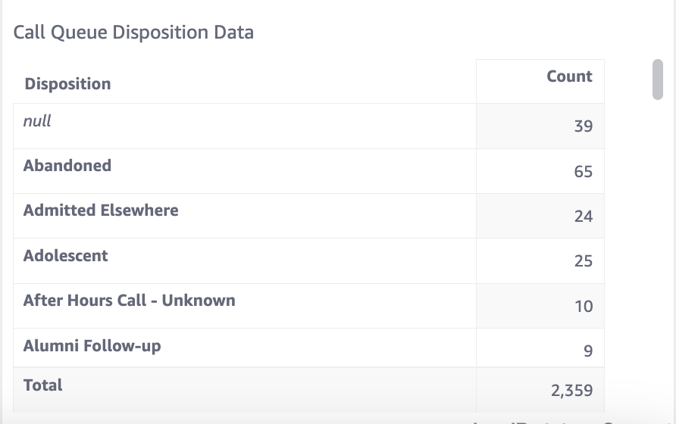Click the Abandoned disposition row
This screenshot has height=424, width=676.
(x=67, y=166)
